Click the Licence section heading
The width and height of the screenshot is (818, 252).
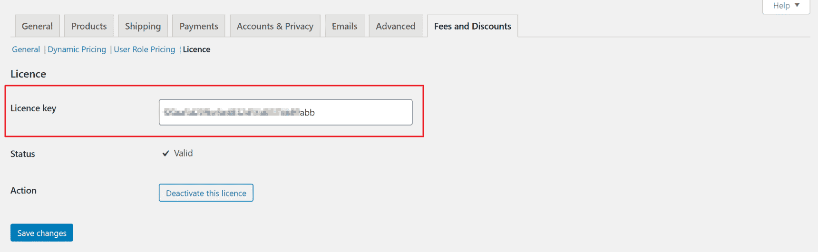pos(28,74)
